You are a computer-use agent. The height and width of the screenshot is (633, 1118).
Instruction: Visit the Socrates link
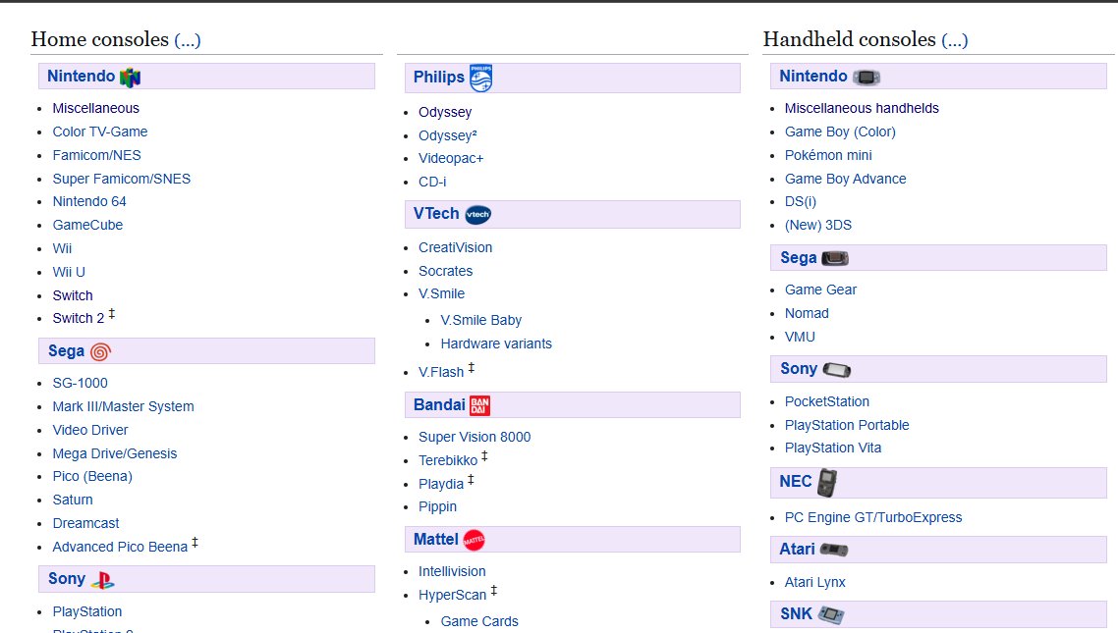(x=446, y=271)
